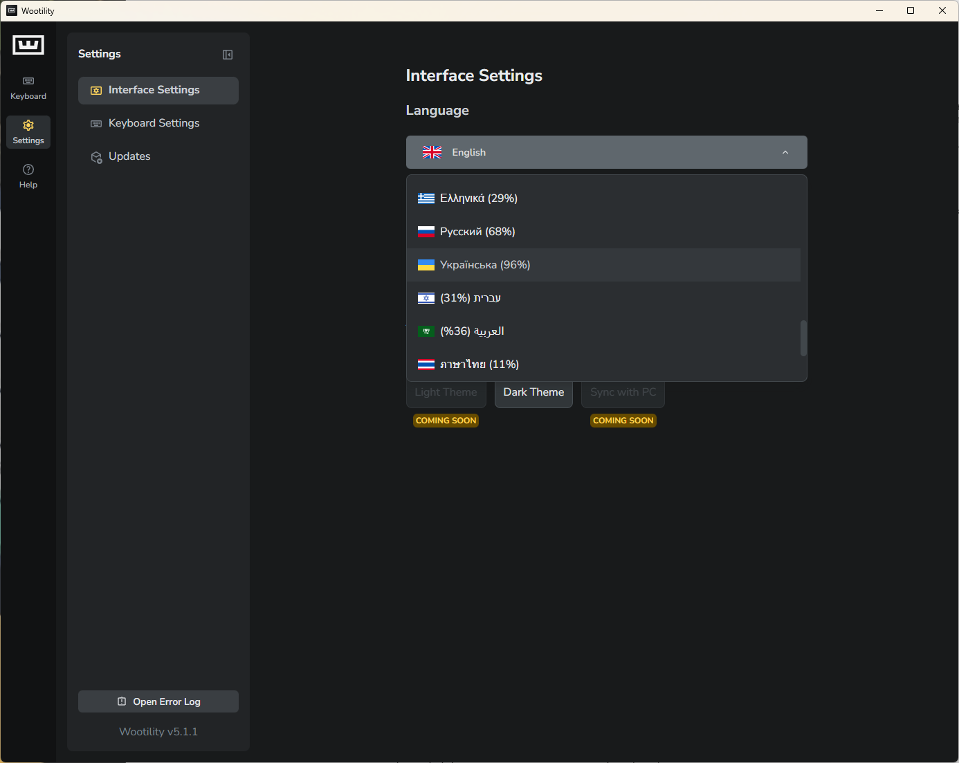Screen dimensions: 959x763
Task: Select the Dark Theme option
Action: point(533,392)
